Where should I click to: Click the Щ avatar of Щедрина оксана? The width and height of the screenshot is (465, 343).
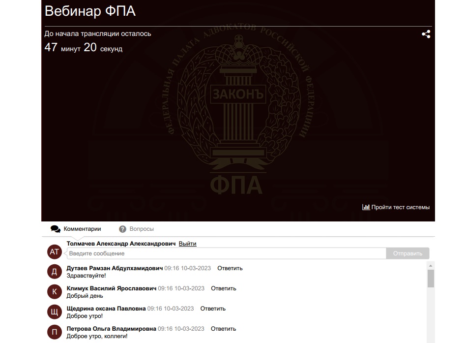[x=54, y=312]
